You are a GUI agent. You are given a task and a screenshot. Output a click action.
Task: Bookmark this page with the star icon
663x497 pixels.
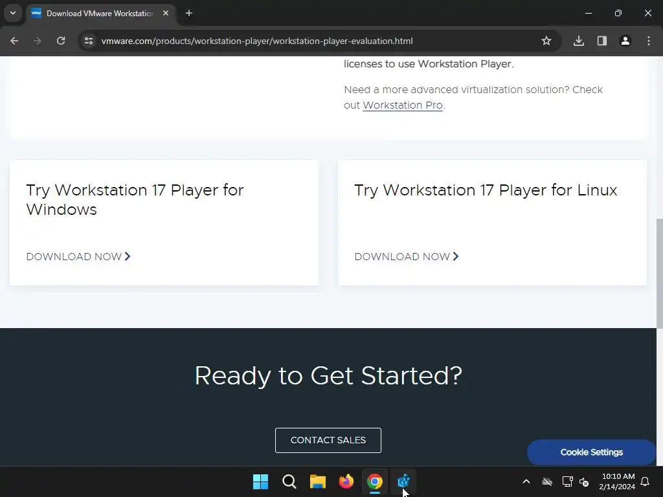pyautogui.click(x=546, y=41)
